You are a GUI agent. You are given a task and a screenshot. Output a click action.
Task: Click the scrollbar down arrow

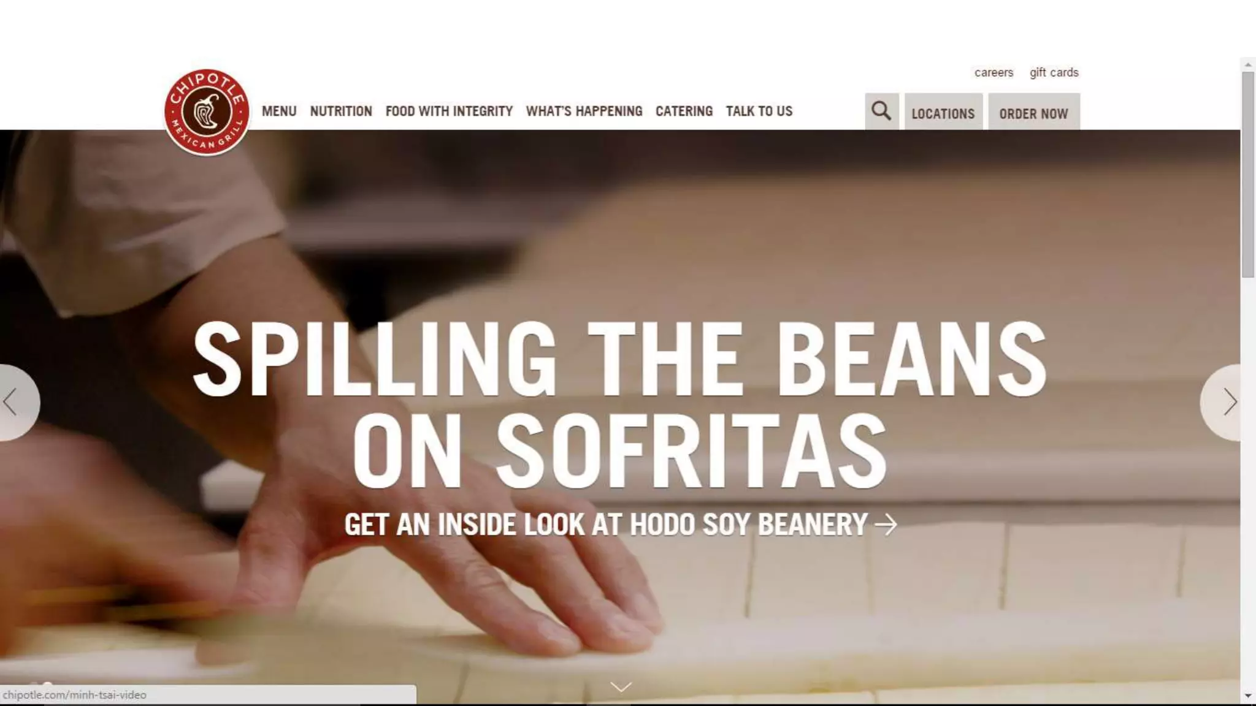point(1248,696)
